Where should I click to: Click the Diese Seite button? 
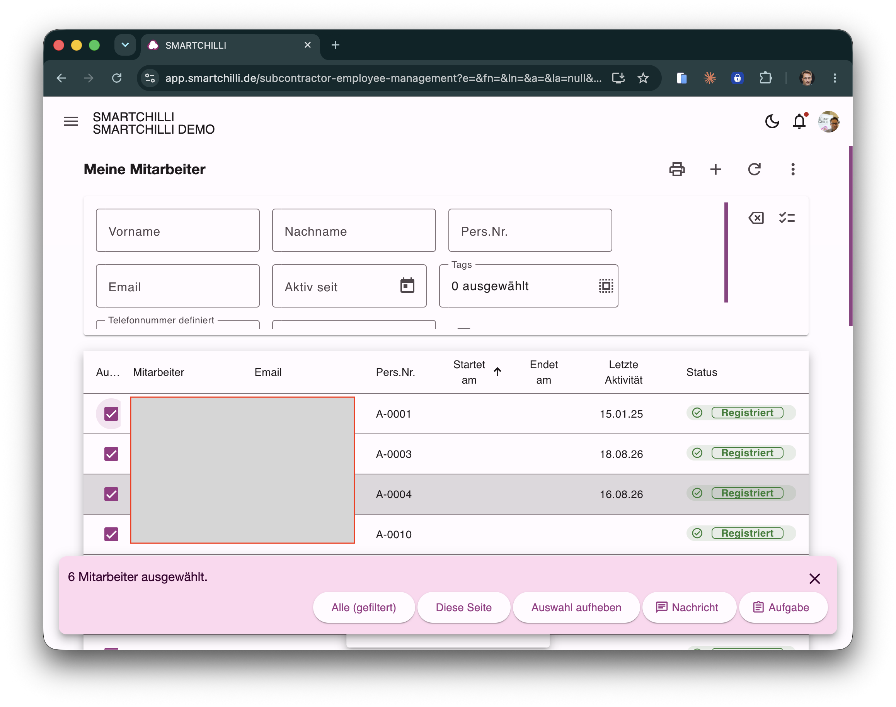point(463,607)
